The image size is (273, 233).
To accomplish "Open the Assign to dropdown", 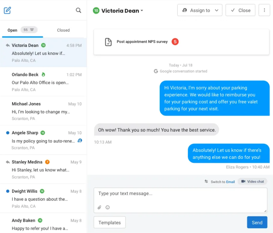I will point(200,10).
